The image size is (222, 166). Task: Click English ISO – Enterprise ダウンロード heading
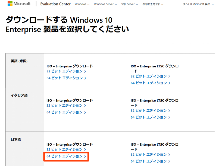[x=70, y=66]
